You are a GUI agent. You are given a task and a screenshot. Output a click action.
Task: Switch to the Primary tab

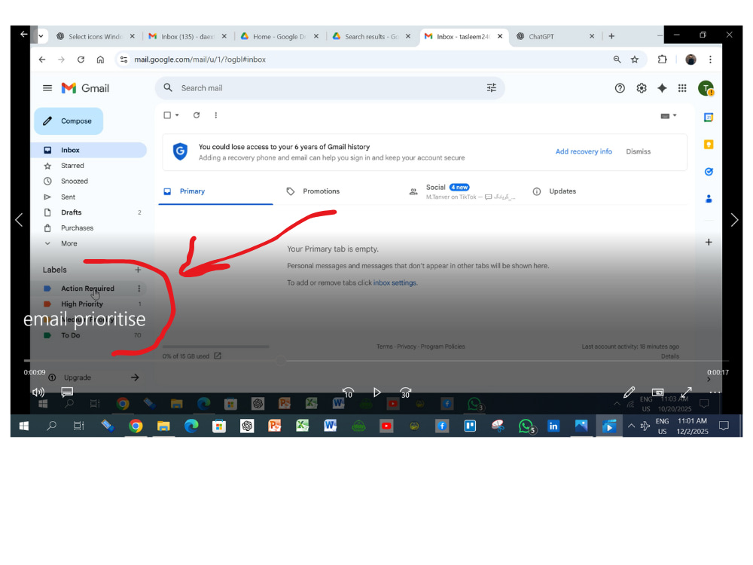tap(215, 191)
